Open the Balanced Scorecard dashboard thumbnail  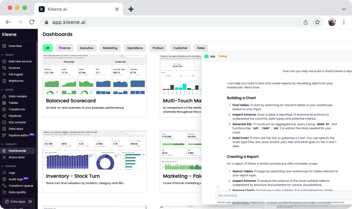pyautogui.click(x=94, y=75)
